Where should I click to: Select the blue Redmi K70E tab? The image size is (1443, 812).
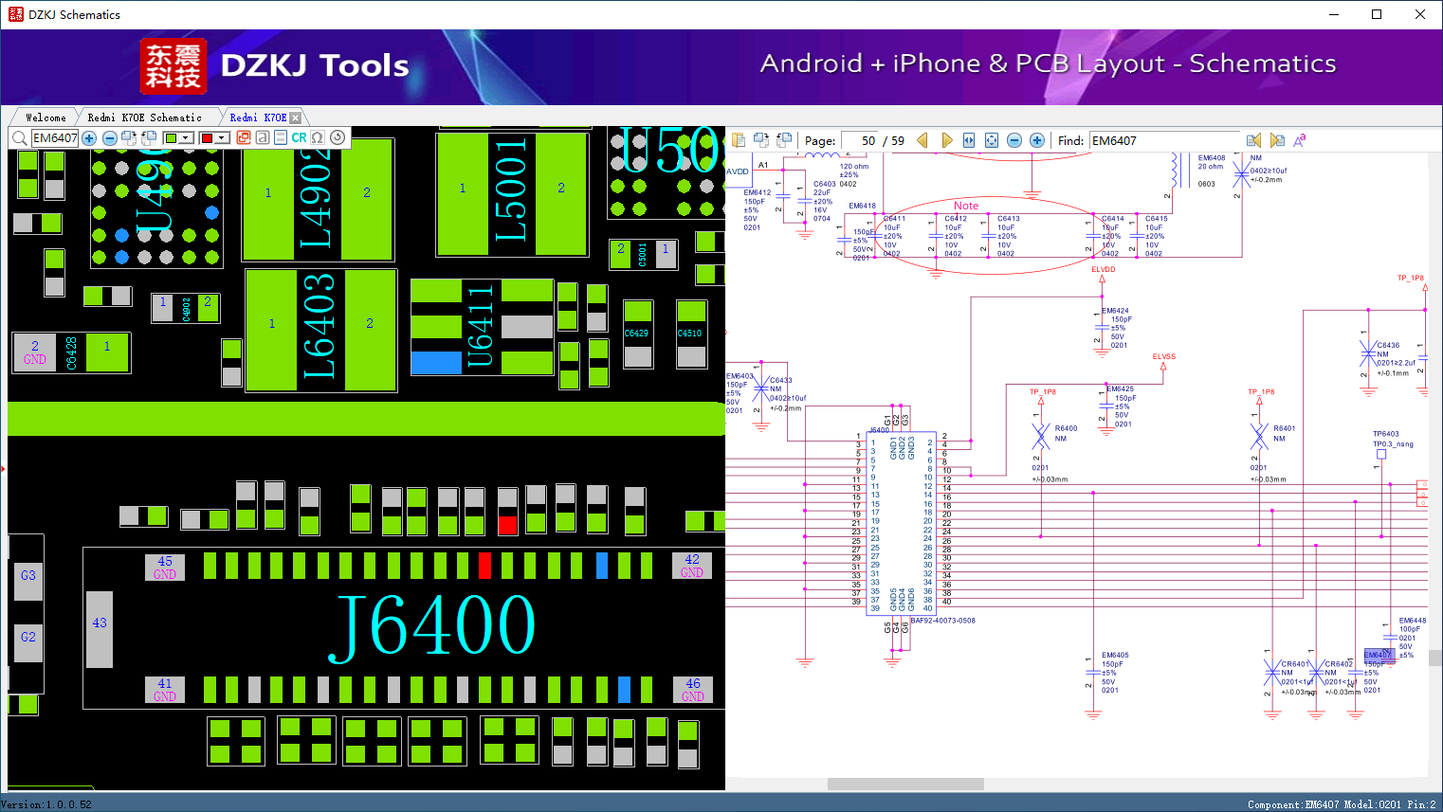pyautogui.click(x=258, y=117)
